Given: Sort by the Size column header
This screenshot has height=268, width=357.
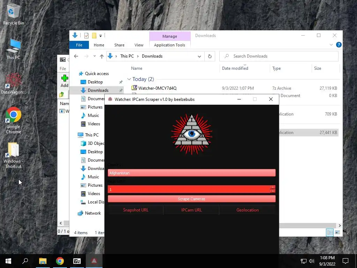Looking at the screenshot, I should (317, 68).
